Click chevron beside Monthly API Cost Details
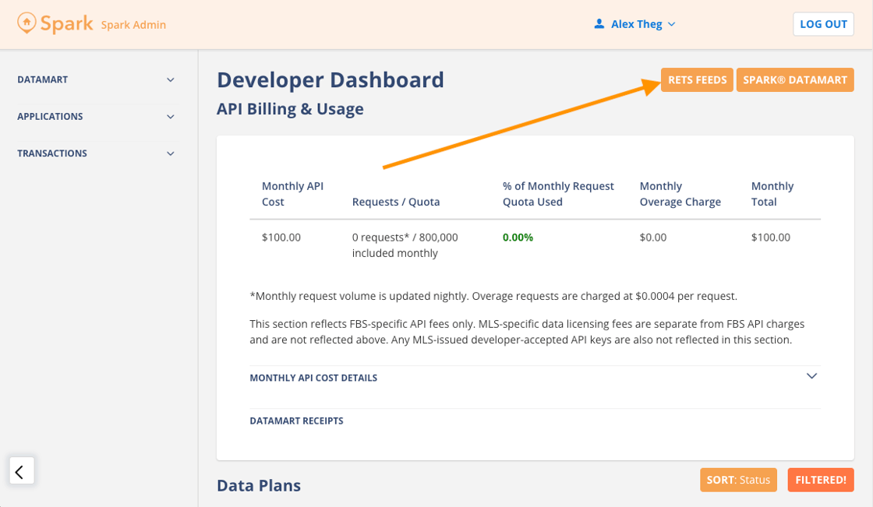873x507 pixels. [811, 376]
